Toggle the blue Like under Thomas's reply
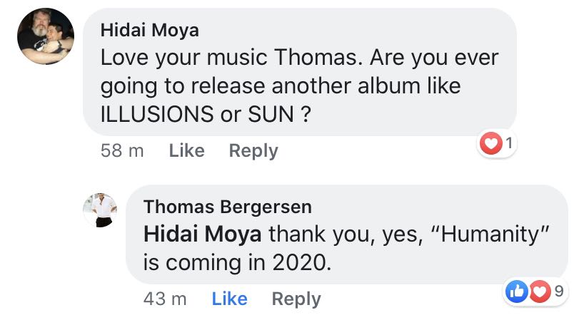Screen dimensions: 584x315 229,299
